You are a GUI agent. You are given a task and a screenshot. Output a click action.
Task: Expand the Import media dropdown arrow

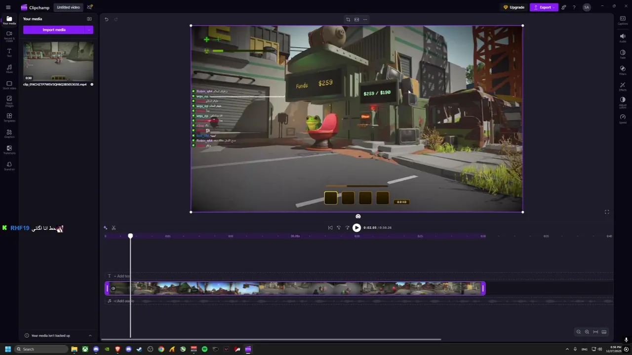(x=89, y=30)
